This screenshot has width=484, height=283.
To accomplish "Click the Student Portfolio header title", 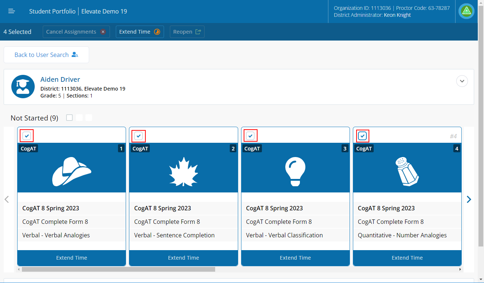I will tap(53, 11).
